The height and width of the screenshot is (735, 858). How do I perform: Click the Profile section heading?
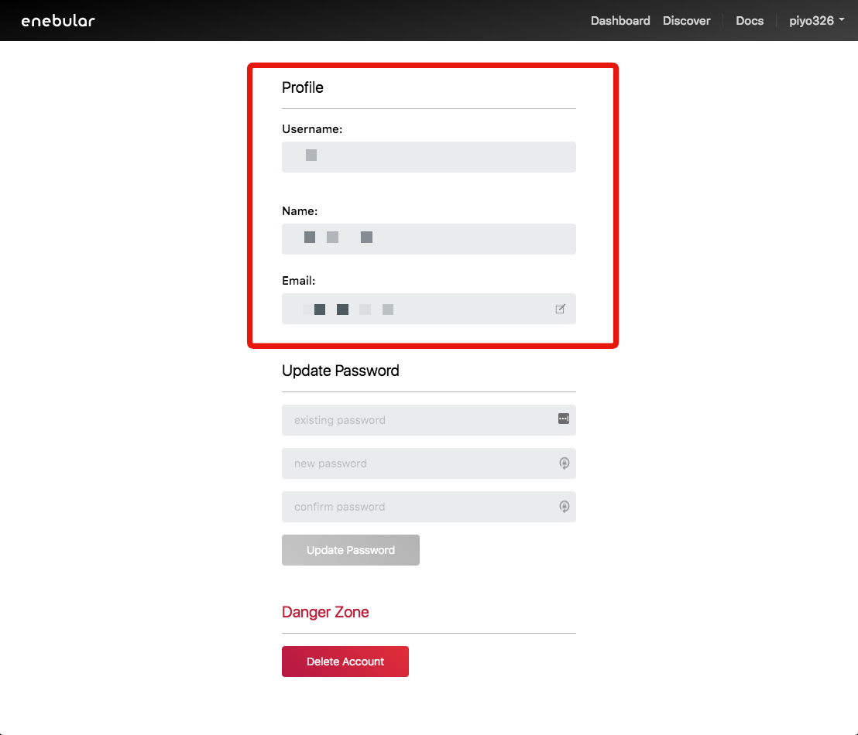click(303, 87)
